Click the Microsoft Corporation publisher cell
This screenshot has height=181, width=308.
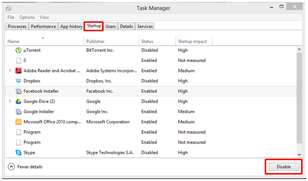click(x=108, y=122)
